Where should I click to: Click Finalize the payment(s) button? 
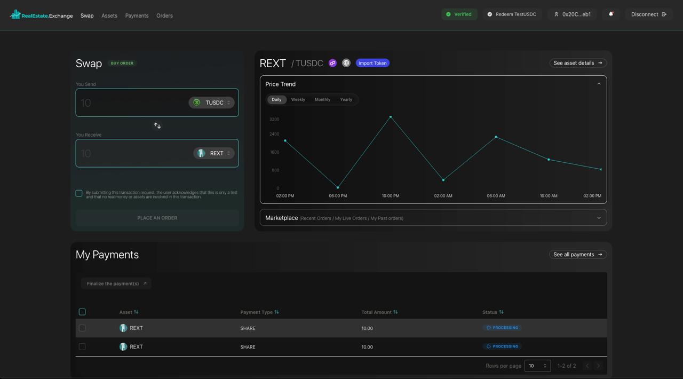pyautogui.click(x=116, y=283)
